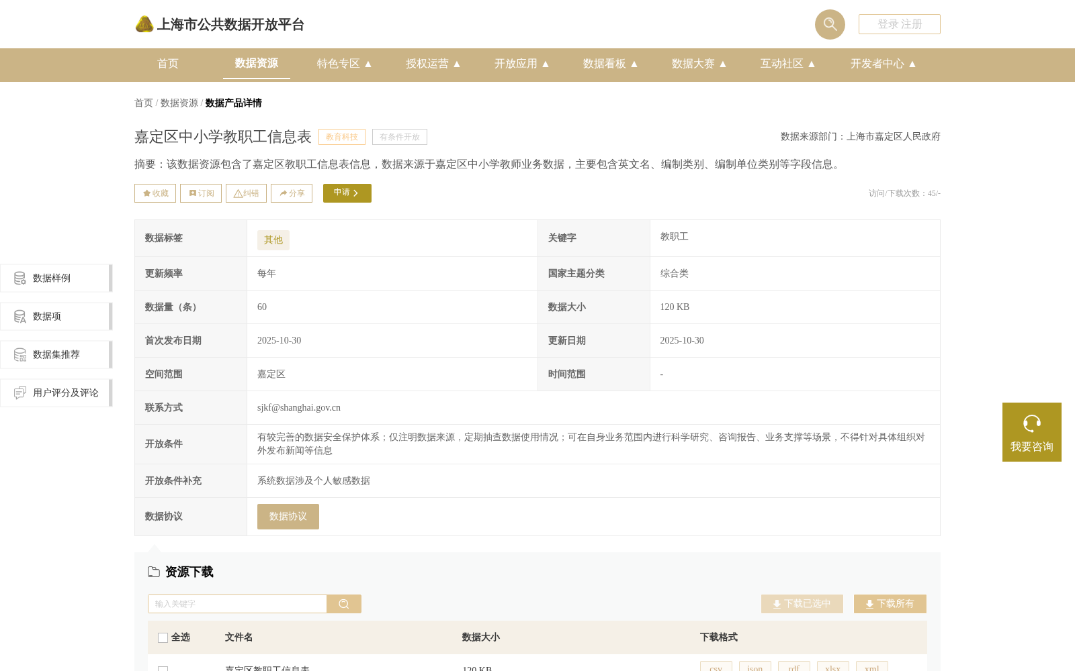Click the 有条件开放 tag
This screenshot has width=1075, height=671.
click(x=400, y=137)
